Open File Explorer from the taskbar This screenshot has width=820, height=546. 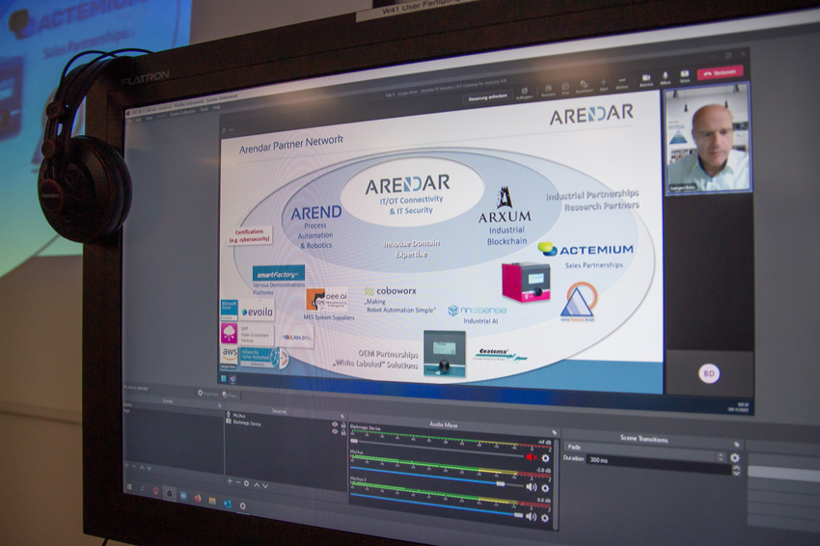[x=212, y=501]
